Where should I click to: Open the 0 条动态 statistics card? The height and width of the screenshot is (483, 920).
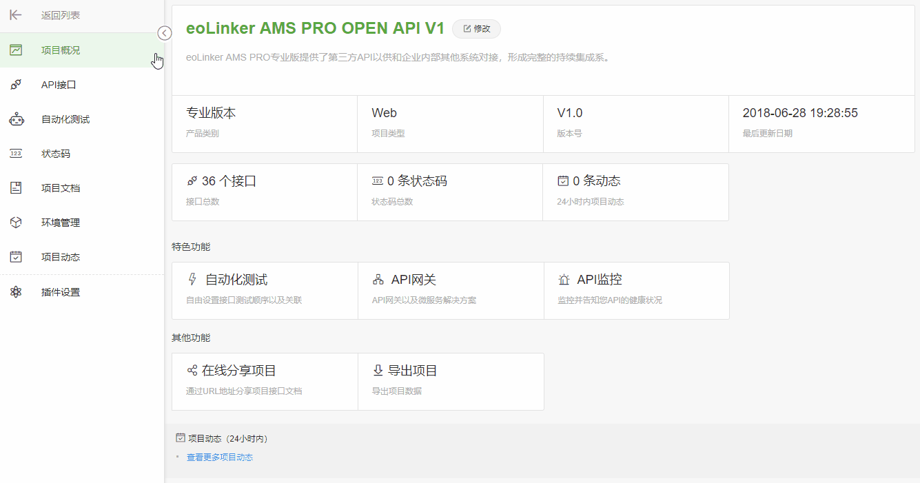[635, 192]
